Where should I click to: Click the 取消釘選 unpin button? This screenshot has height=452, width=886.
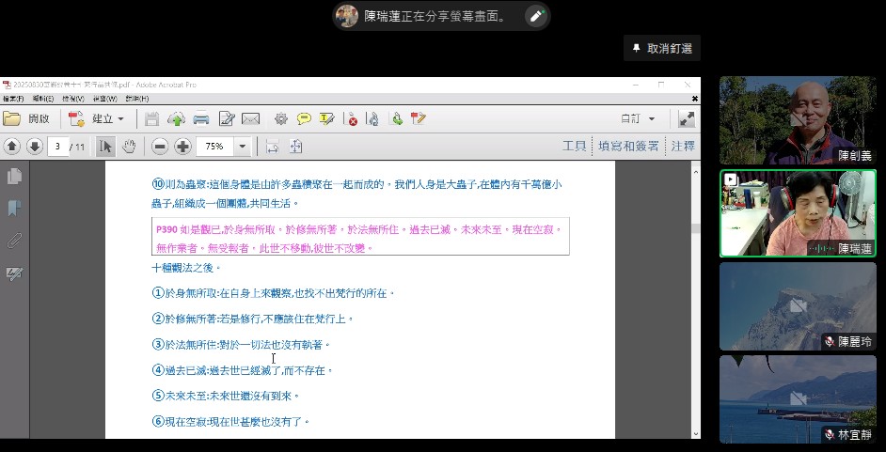[x=661, y=49]
